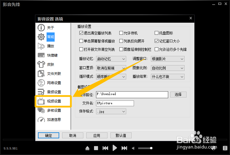
Task: Click the version 9.9.9.981 text
Action: coord(11,148)
